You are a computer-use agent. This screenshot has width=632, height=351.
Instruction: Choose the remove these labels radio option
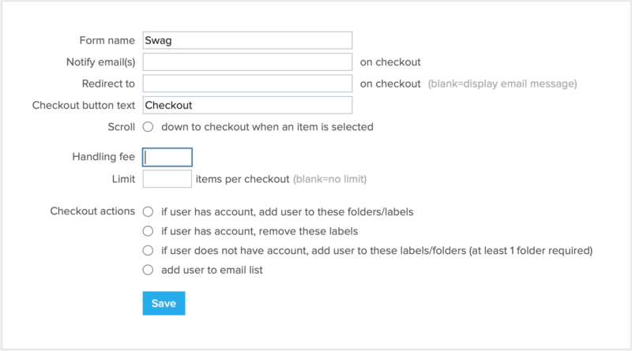[148, 231]
